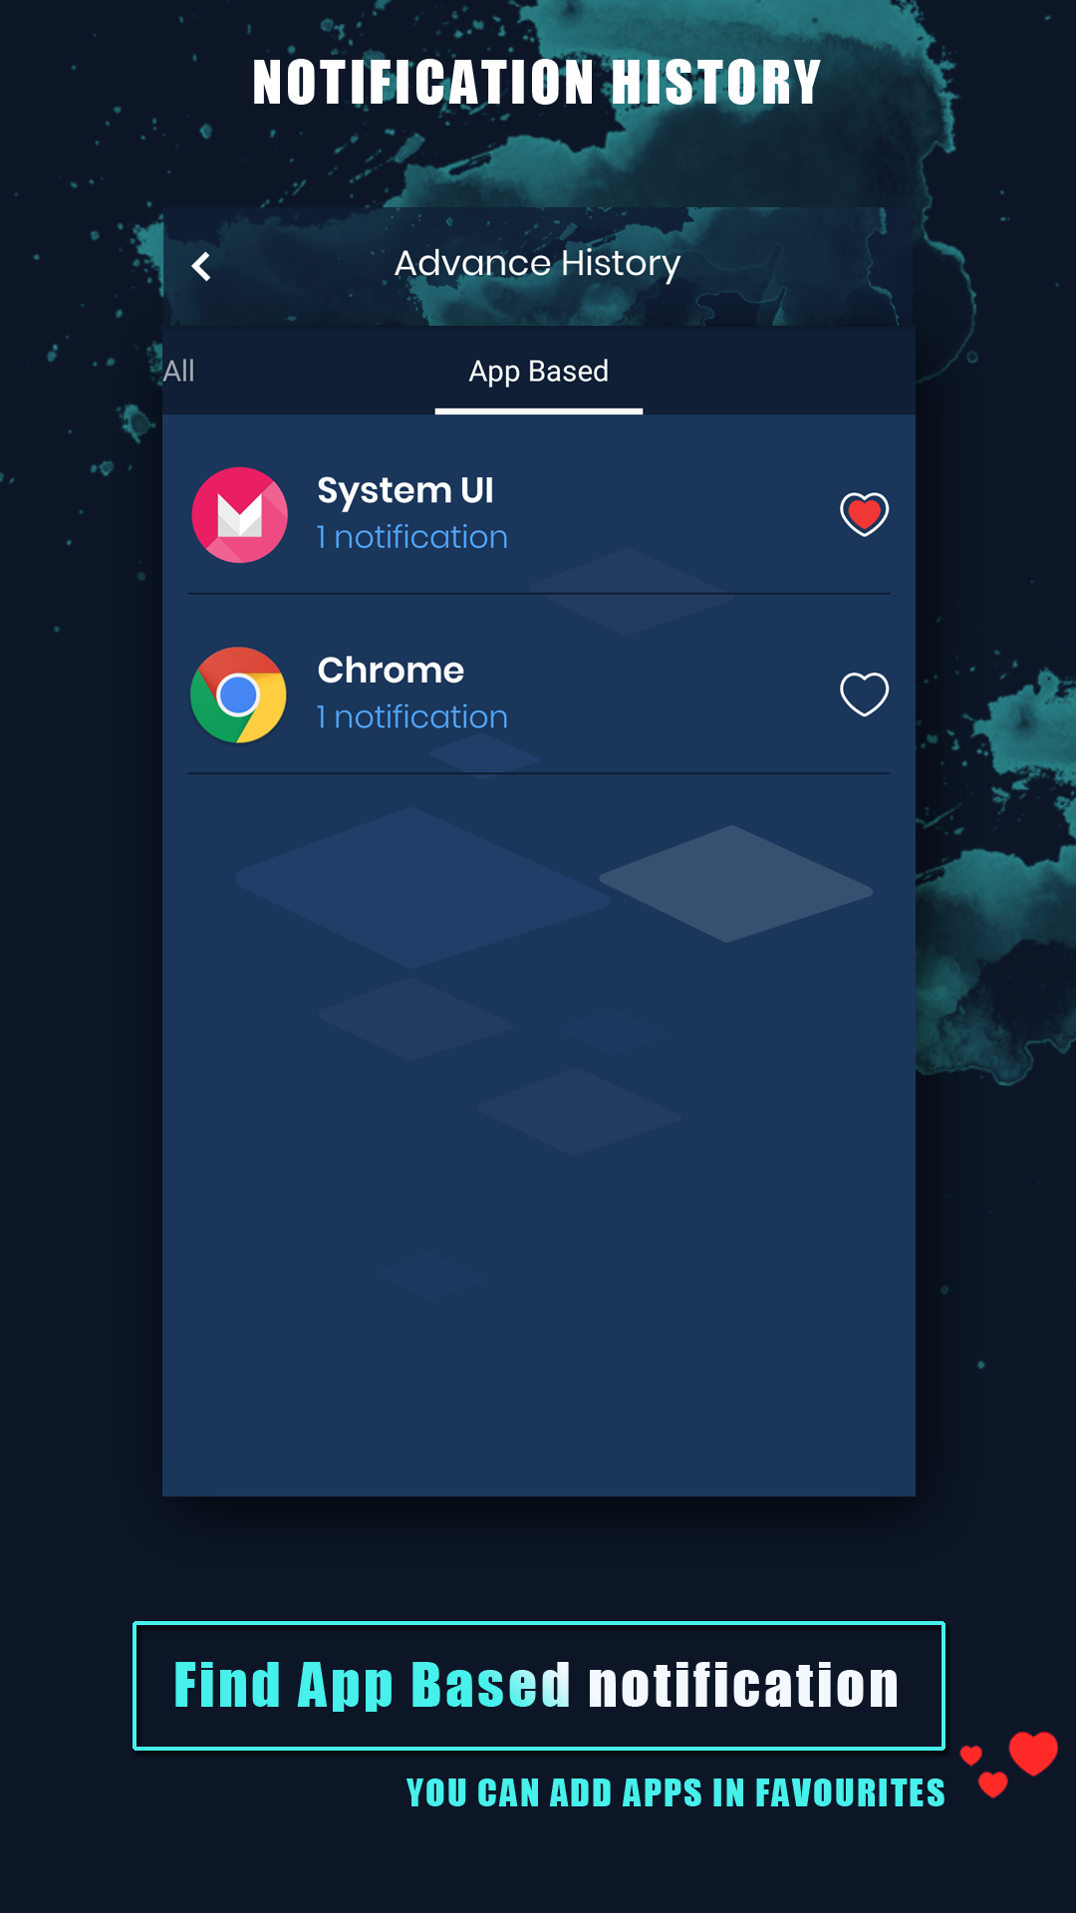1076x1913 pixels.
Task: Go back using the back arrow
Action: [201, 266]
